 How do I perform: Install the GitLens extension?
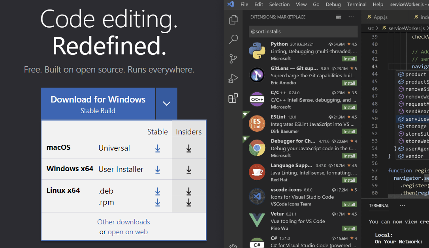(x=349, y=83)
